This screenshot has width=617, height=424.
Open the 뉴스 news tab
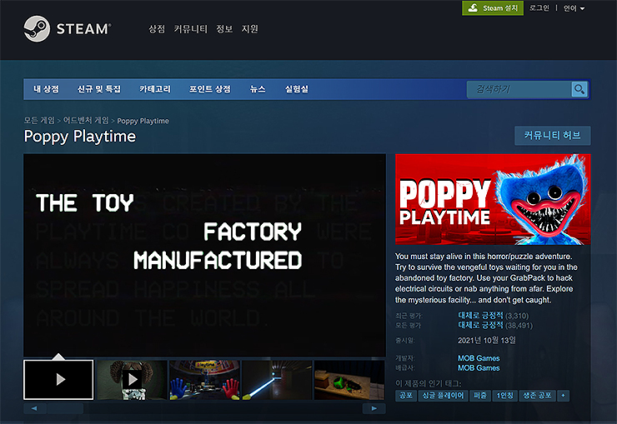(258, 89)
